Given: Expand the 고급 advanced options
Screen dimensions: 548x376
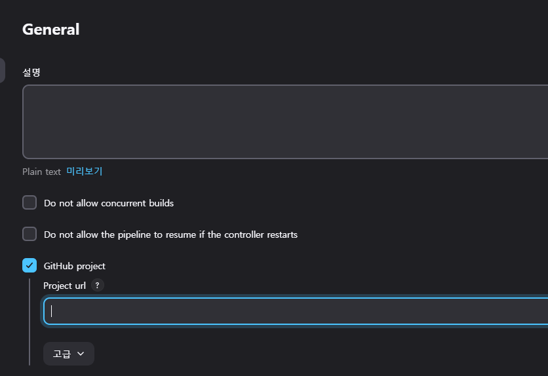Looking at the screenshot, I should coord(68,354).
